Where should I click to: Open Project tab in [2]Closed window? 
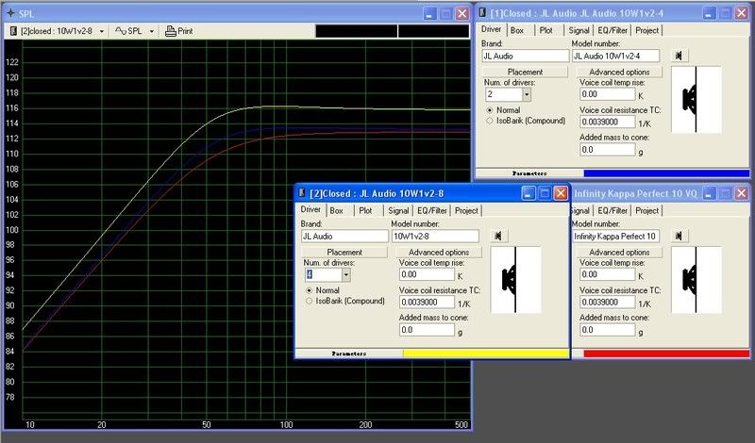(466, 211)
